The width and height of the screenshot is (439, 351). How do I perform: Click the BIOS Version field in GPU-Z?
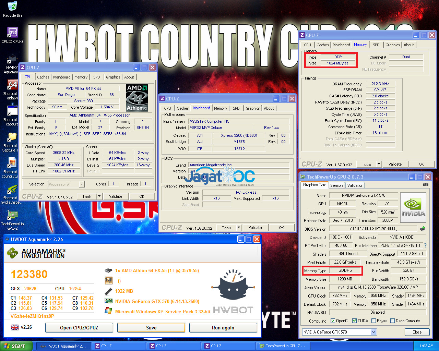coord(373,229)
